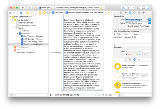Stop the running app
Viewport: 160px width, 109px height.
pos(29,7)
